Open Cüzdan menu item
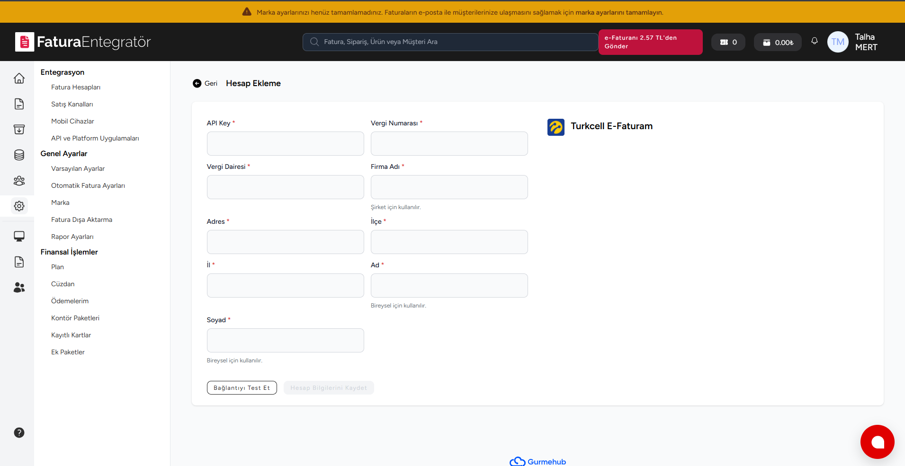This screenshot has width=905, height=466. coord(63,284)
